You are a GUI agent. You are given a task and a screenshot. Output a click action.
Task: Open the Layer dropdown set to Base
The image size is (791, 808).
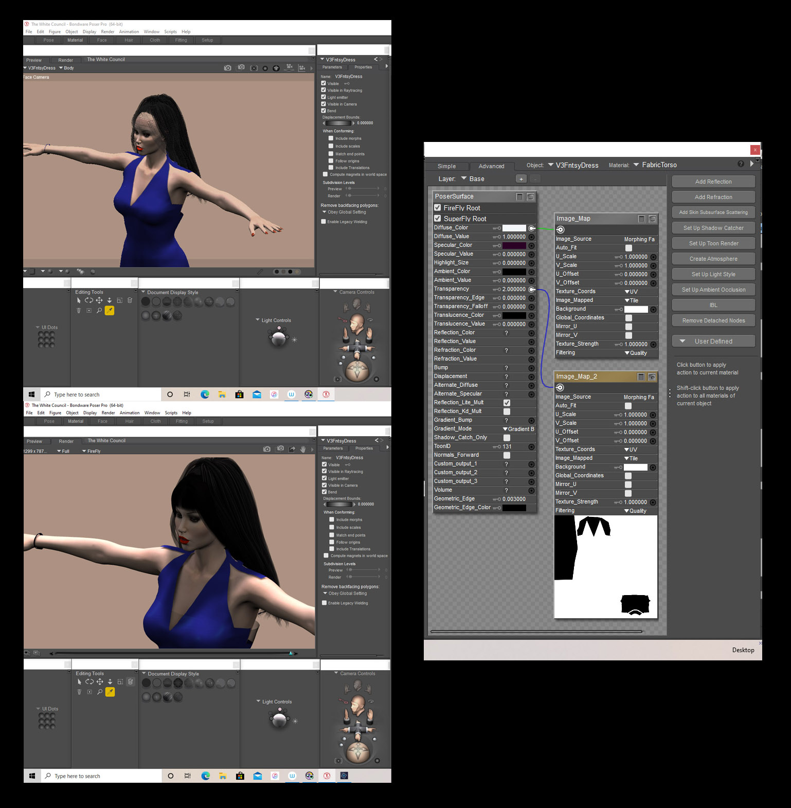[472, 179]
